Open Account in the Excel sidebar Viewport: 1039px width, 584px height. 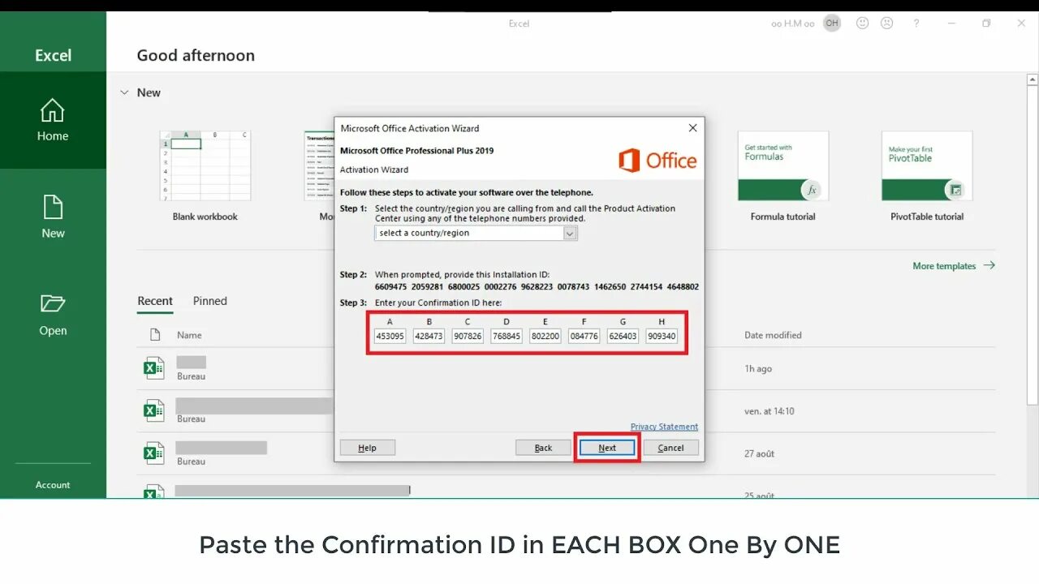click(x=53, y=485)
